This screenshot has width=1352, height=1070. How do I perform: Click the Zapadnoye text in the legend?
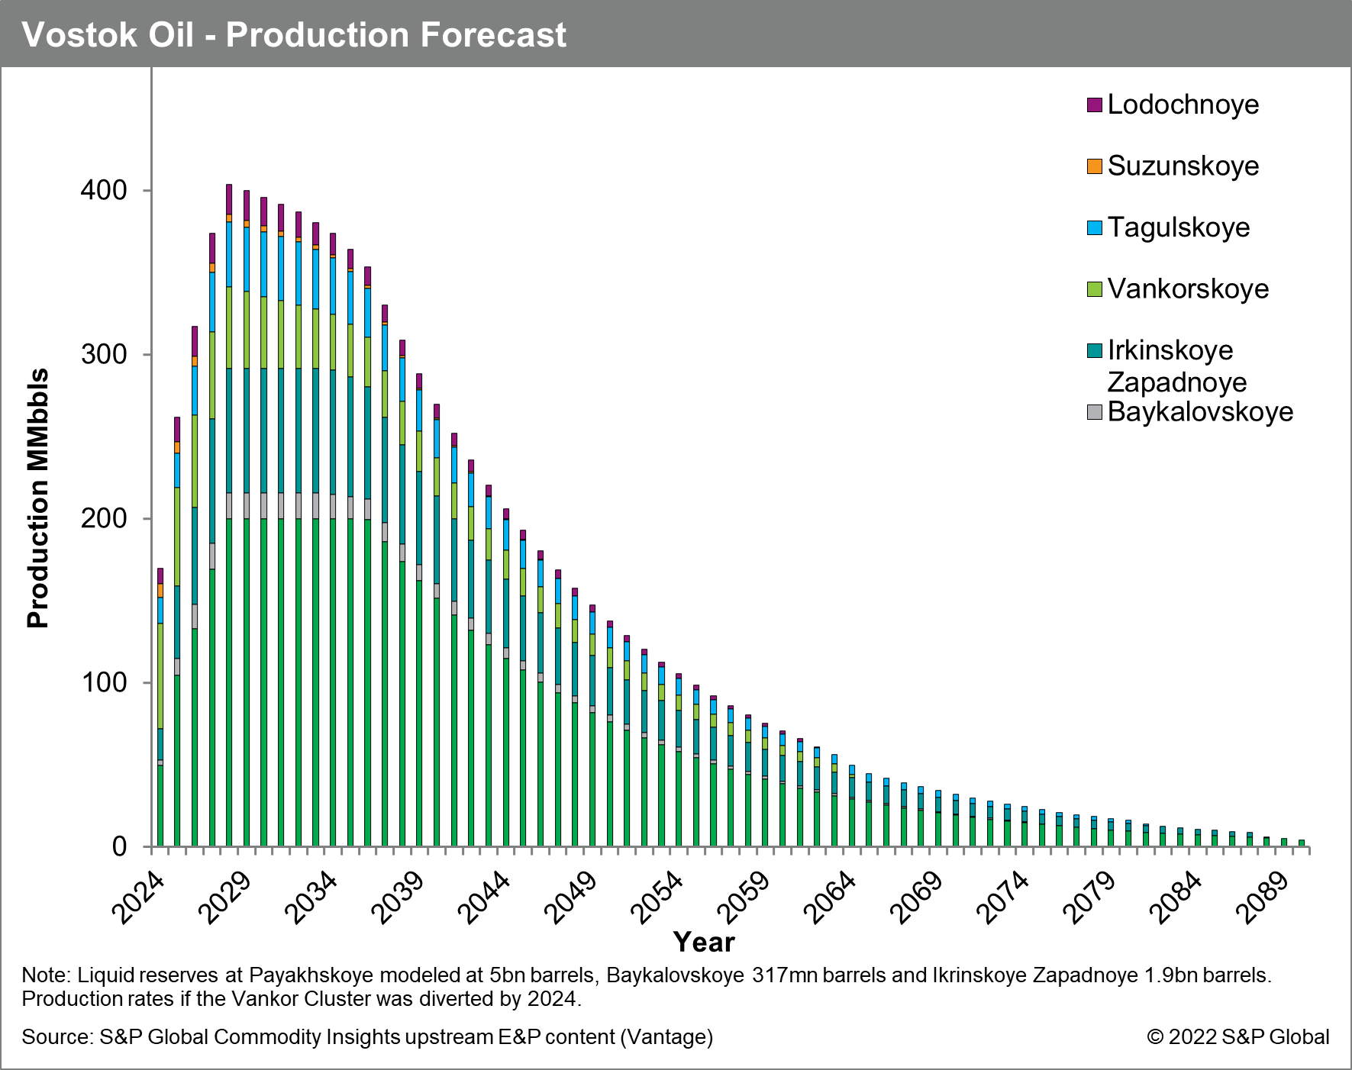tap(1176, 382)
